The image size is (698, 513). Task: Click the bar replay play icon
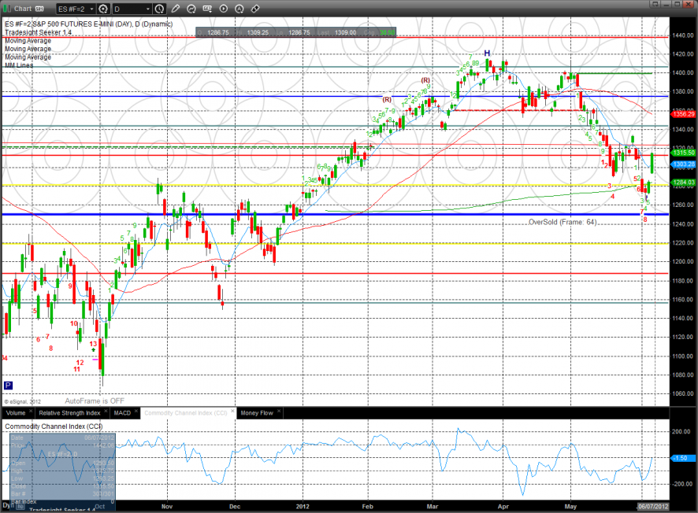click(x=224, y=9)
